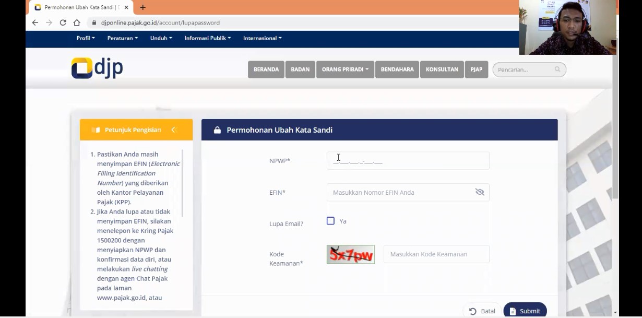Go to browser home icon

tap(77, 22)
